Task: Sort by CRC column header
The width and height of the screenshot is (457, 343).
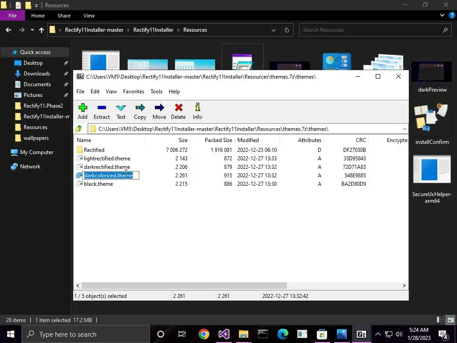Action: (x=346, y=140)
